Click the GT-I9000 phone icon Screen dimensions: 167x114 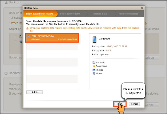click(x=95, y=39)
